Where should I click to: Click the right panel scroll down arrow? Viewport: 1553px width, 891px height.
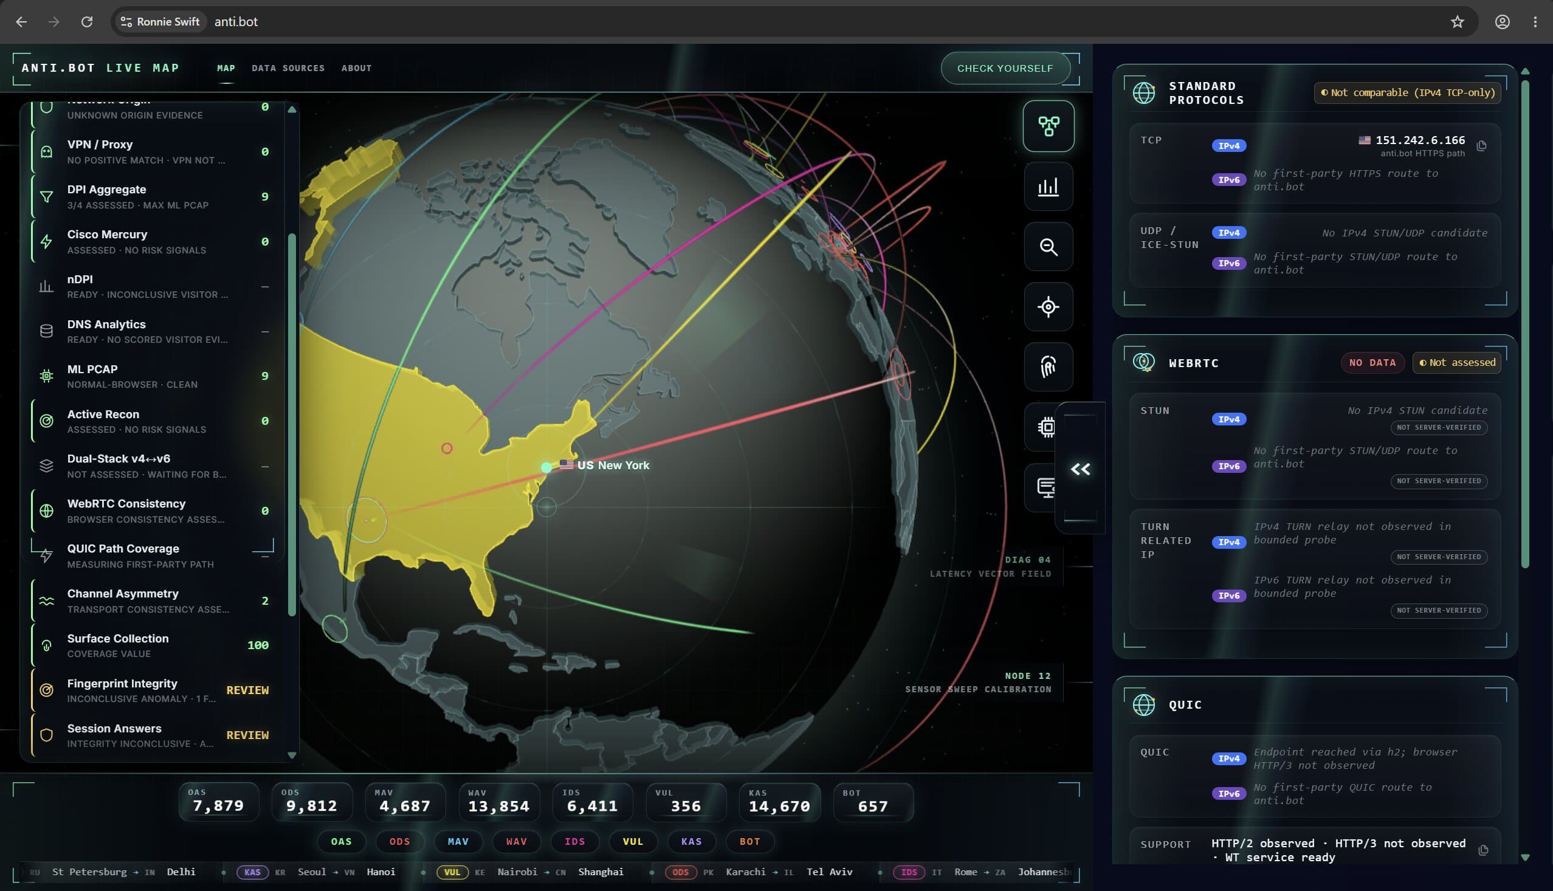pyautogui.click(x=1525, y=858)
